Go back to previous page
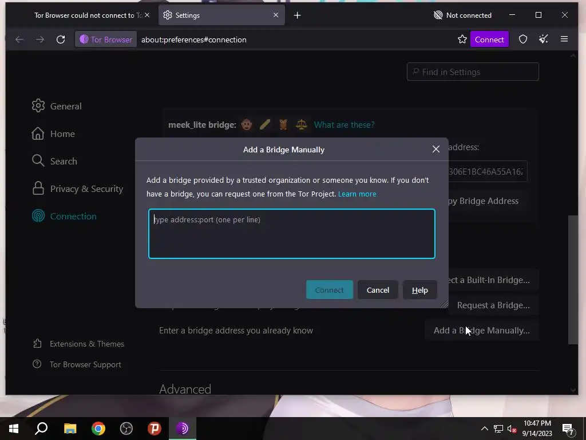 19,40
